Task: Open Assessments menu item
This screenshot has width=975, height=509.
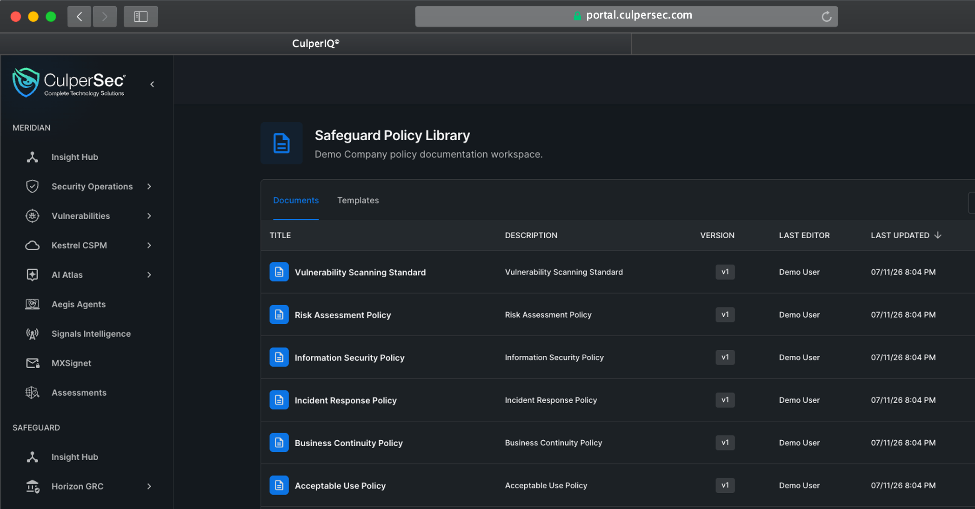Action: click(x=79, y=392)
